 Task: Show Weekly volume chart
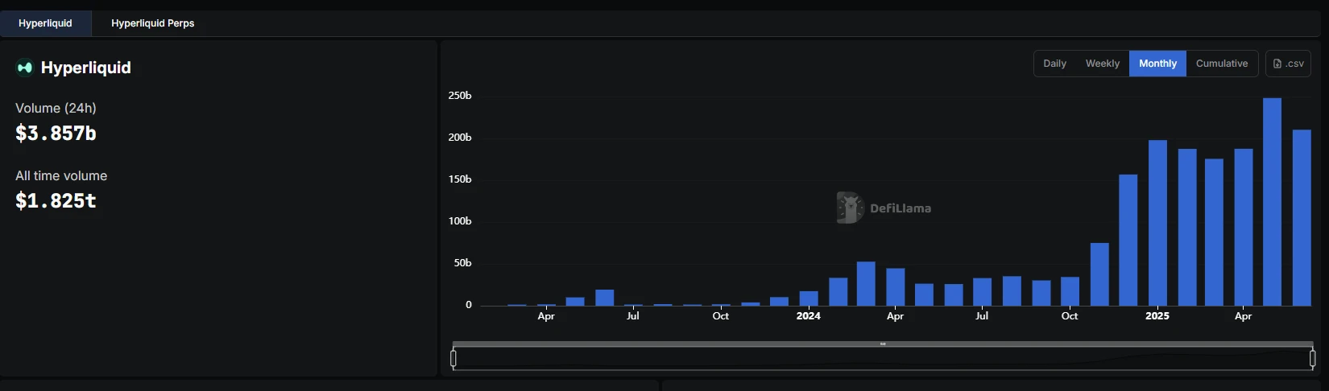click(1102, 64)
